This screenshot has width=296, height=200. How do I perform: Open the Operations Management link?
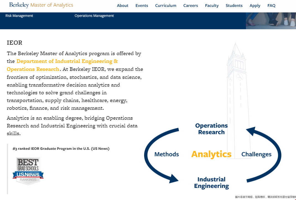click(94, 16)
